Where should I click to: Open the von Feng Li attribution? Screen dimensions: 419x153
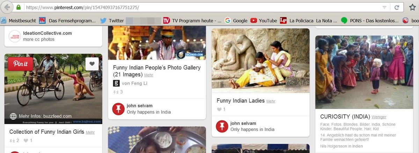(x=134, y=83)
